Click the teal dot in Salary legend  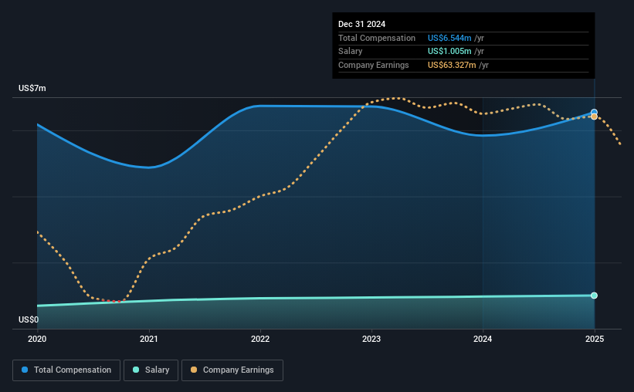click(136, 370)
